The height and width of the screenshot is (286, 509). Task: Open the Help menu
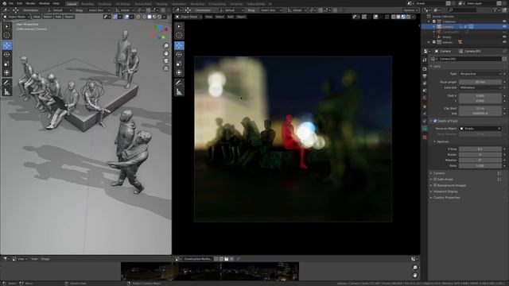pyautogui.click(x=56, y=3)
